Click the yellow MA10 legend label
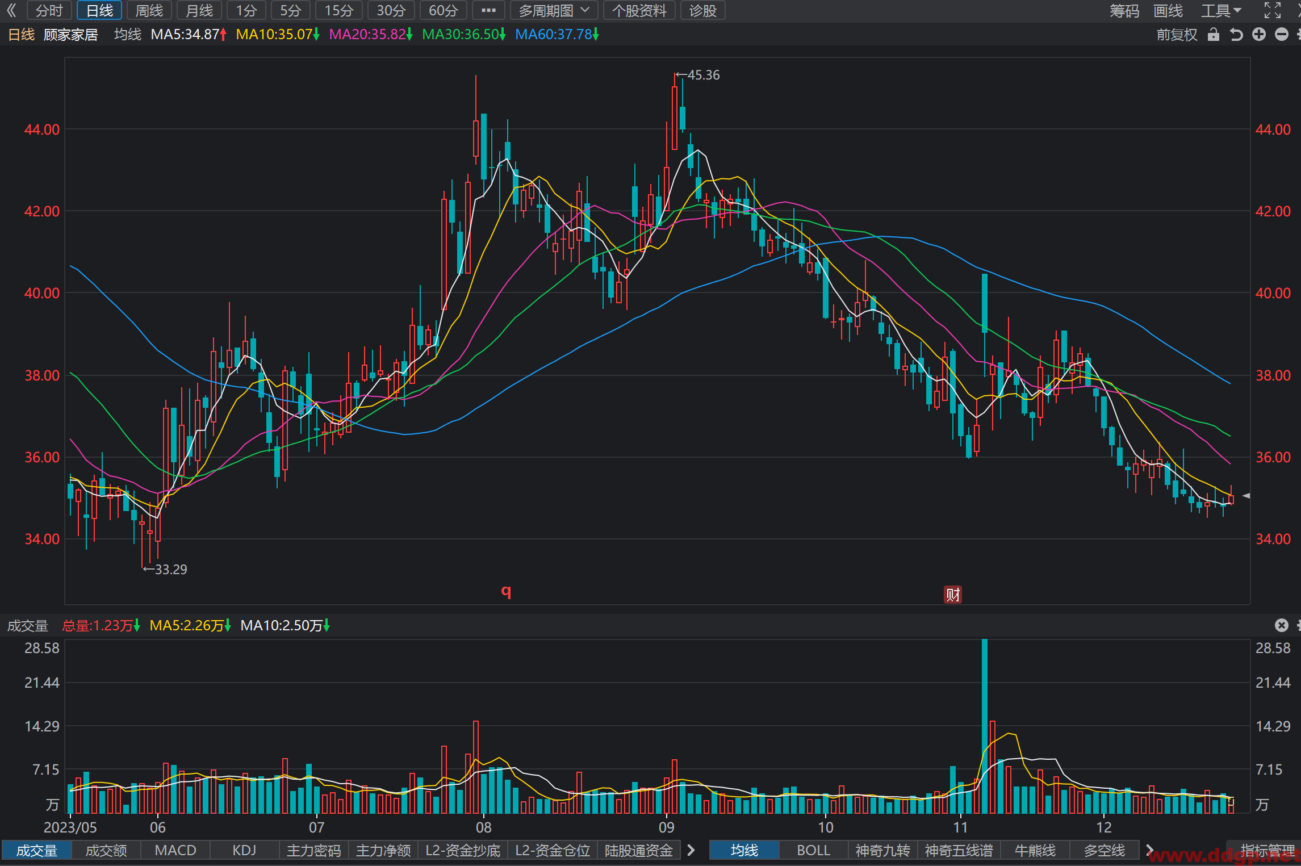Screen dimensions: 1301x866 click(x=278, y=35)
